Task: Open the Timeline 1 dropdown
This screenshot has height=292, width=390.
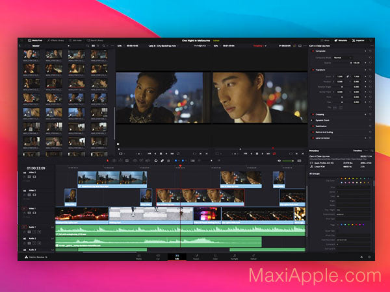Action: 259,45
